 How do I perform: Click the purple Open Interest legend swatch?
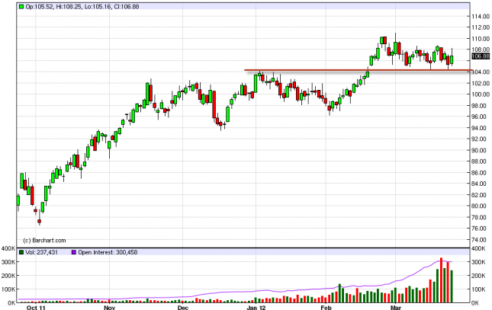(x=74, y=252)
